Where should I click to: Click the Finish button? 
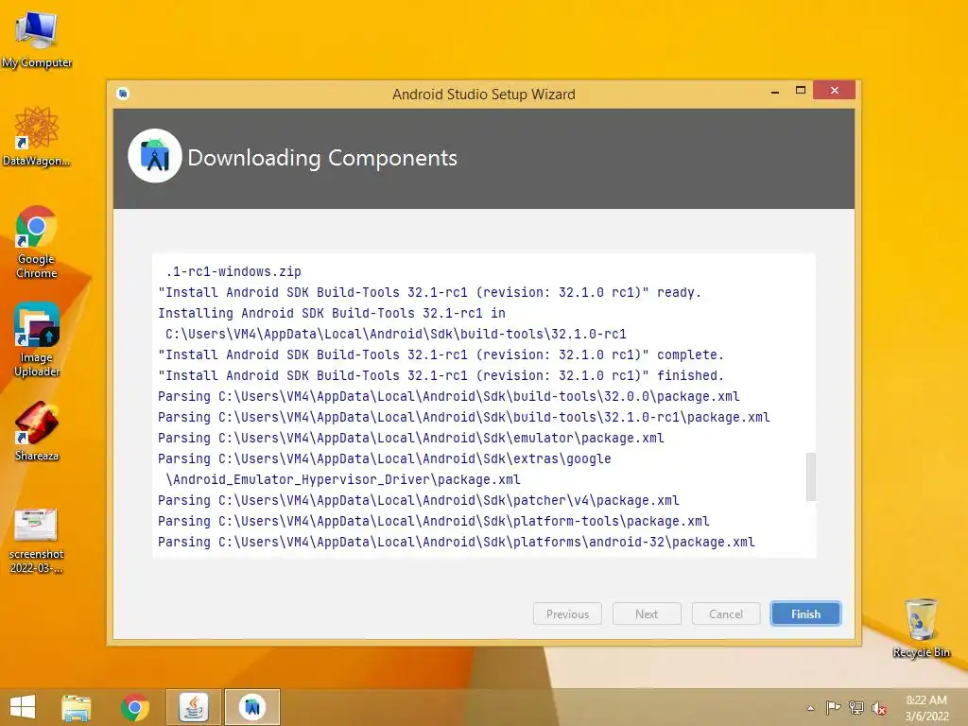[x=805, y=614]
